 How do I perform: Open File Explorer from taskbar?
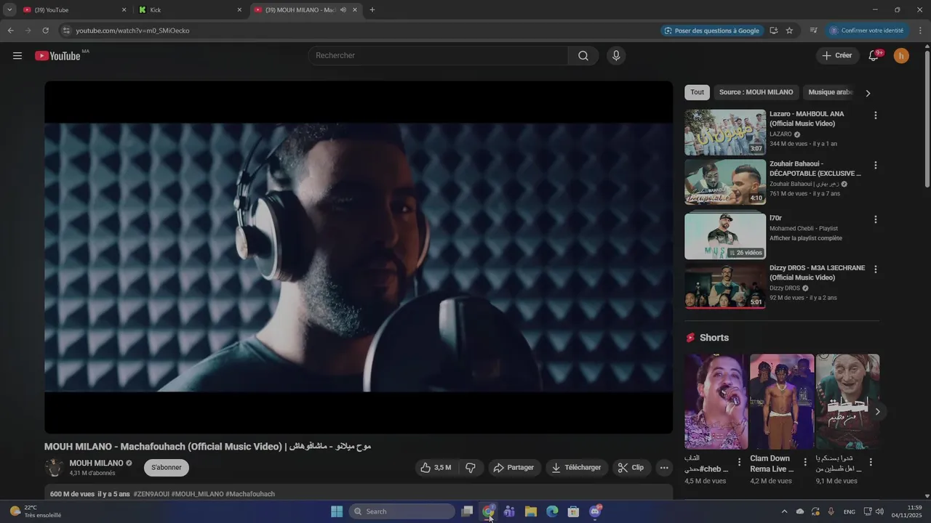(531, 511)
